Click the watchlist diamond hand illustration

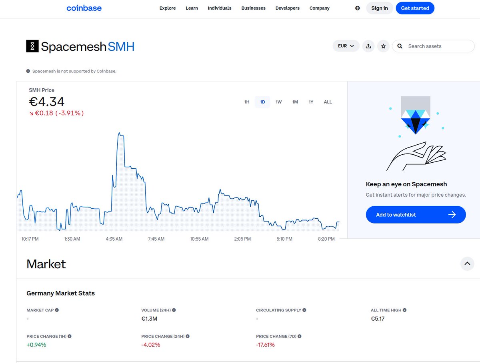[416, 134]
